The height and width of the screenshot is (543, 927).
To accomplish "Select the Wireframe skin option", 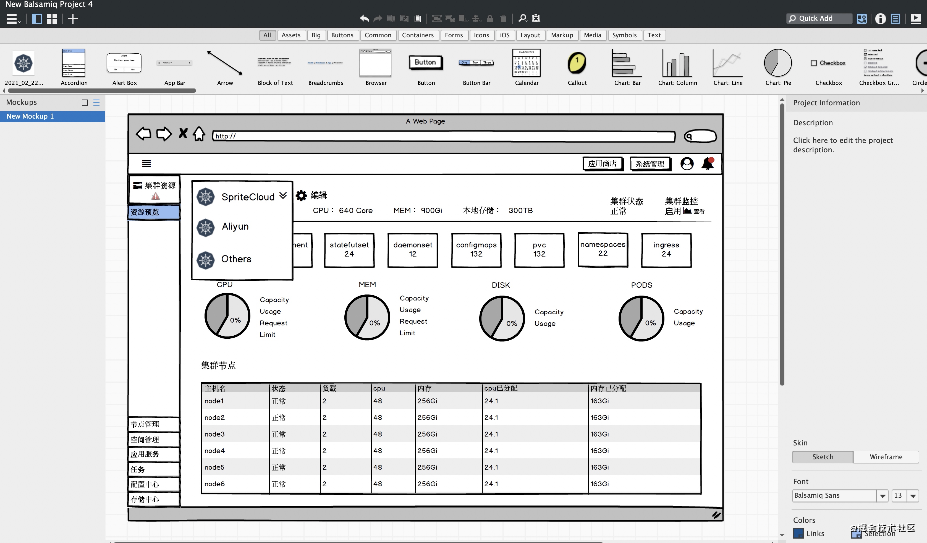I will (x=886, y=457).
